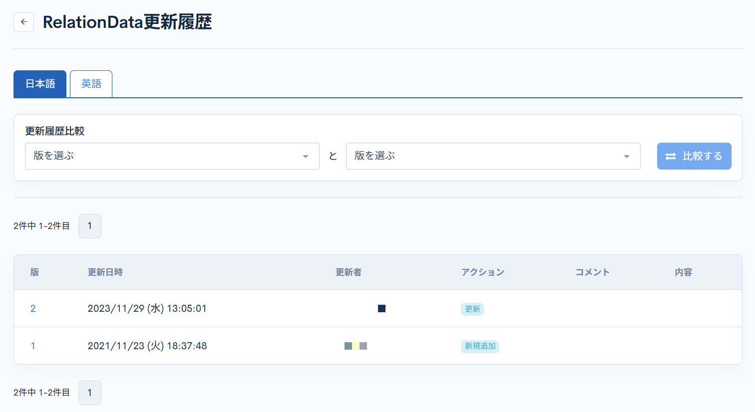This screenshot has width=755, height=412.
Task: Click the 新規追加 action badge
Action: tap(480, 346)
